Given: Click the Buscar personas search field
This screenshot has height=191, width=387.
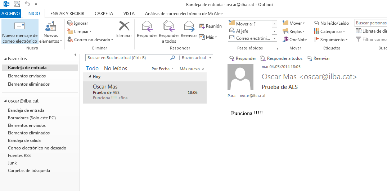Looking at the screenshot, I should tap(371, 23).
